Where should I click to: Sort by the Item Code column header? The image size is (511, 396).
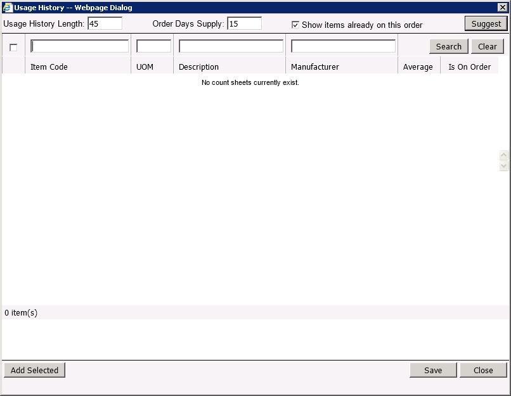pyautogui.click(x=49, y=67)
